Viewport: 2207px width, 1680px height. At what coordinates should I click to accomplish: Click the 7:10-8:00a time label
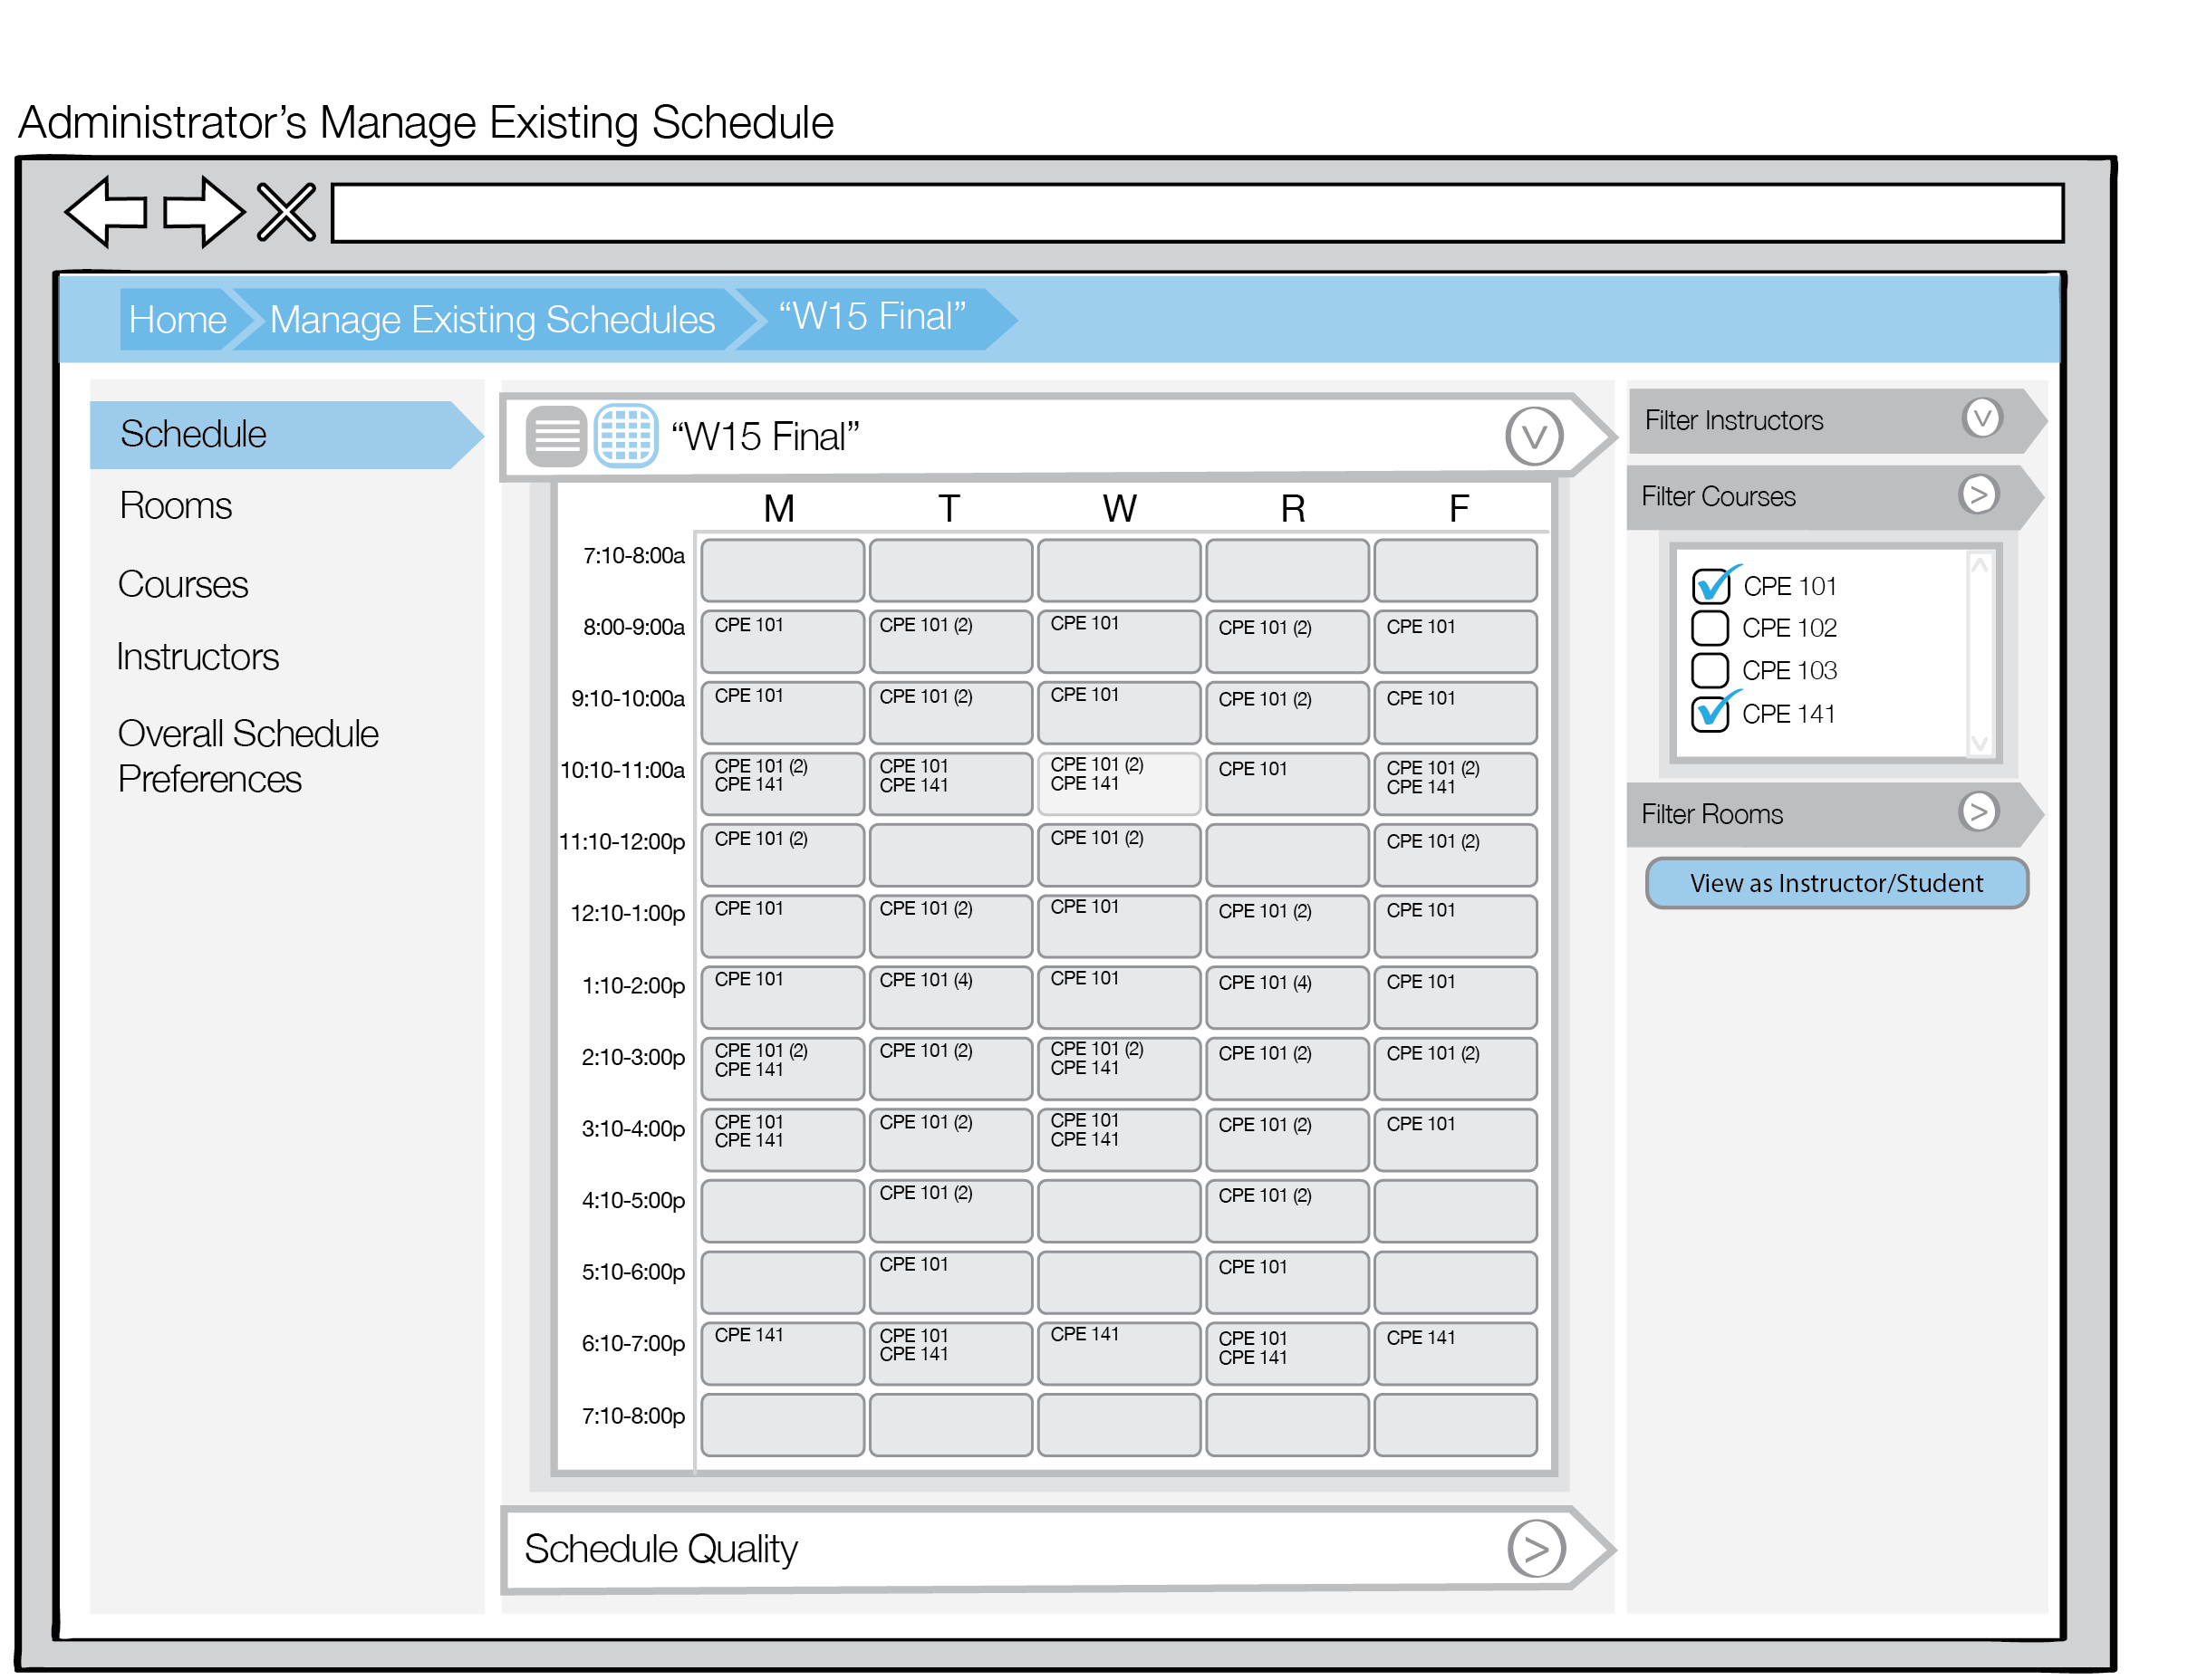[633, 556]
